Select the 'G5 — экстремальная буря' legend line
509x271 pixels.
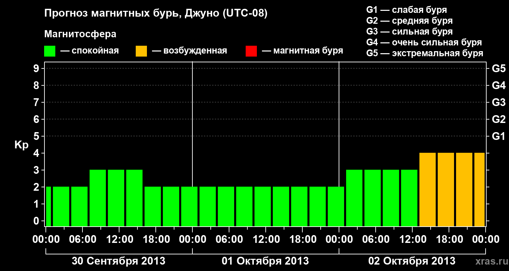click(425, 53)
